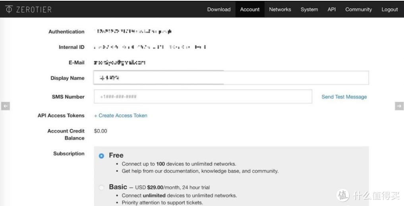Navigate to the API page

(331, 10)
